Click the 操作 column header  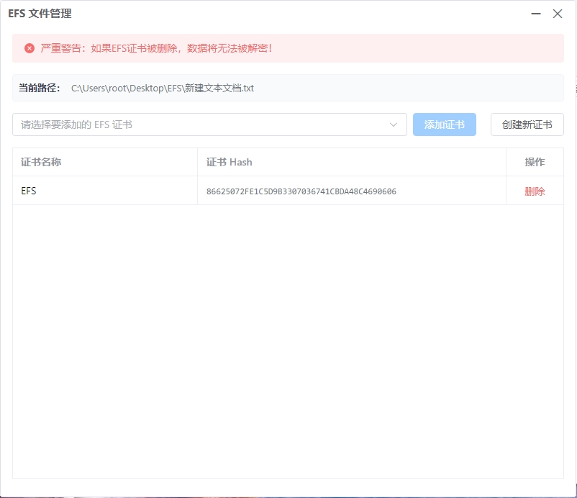coord(535,162)
